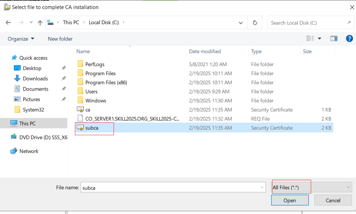Go back using the back arrow
This screenshot has height=214, width=356.
pyautogui.click(x=8, y=22)
